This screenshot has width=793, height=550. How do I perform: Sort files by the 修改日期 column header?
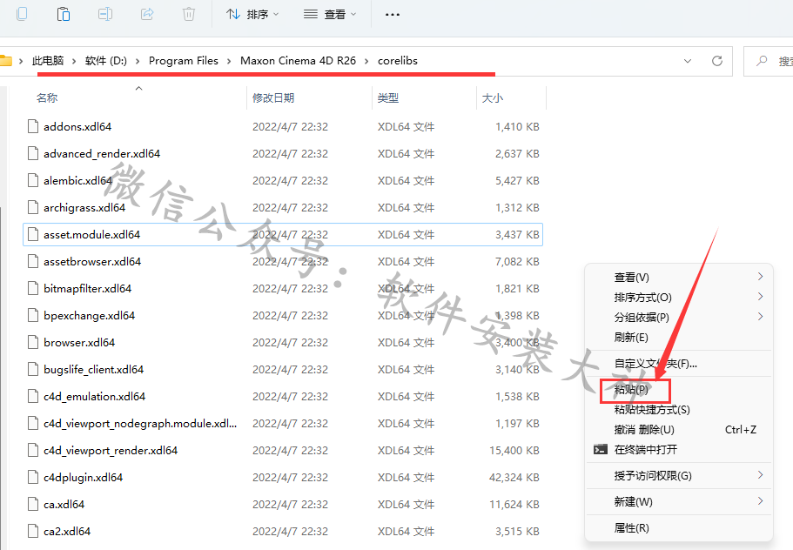273,98
